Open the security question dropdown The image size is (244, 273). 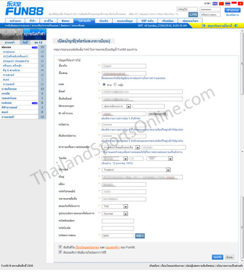[x=121, y=147]
